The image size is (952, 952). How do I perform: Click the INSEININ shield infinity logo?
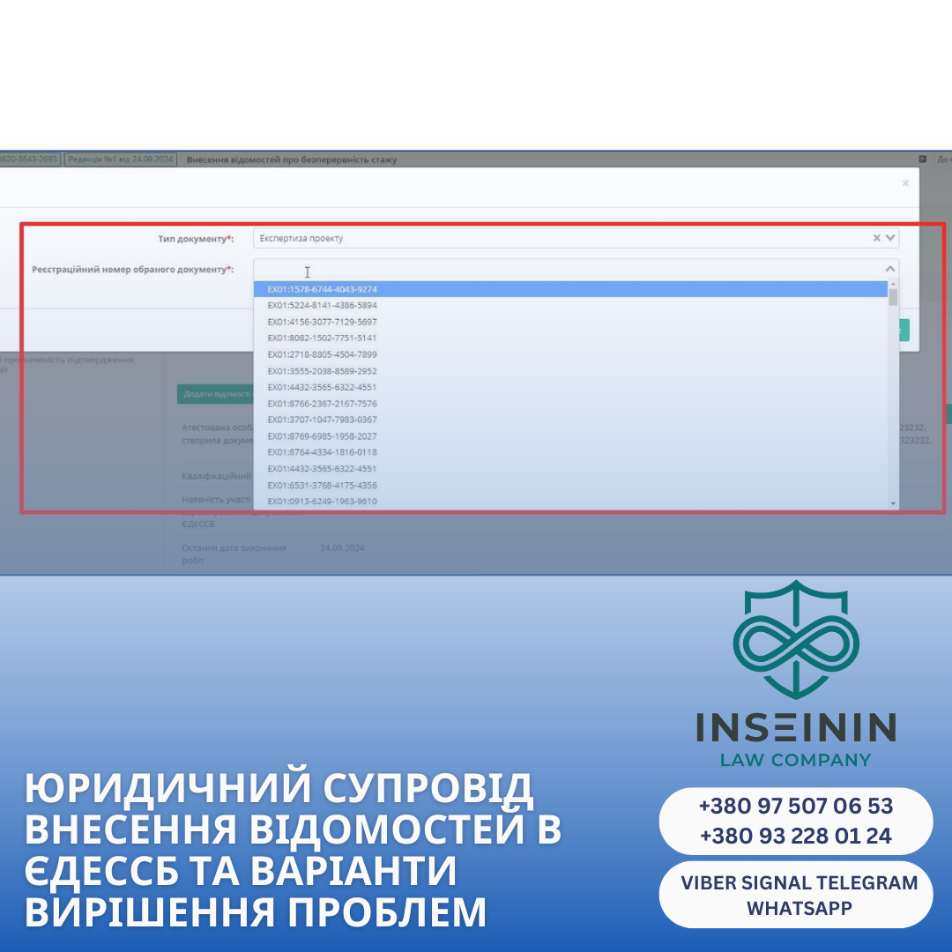click(796, 639)
